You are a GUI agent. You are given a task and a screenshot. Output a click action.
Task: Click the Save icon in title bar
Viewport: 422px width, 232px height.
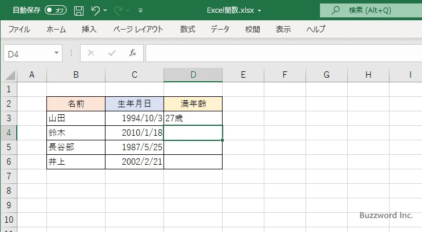click(79, 10)
